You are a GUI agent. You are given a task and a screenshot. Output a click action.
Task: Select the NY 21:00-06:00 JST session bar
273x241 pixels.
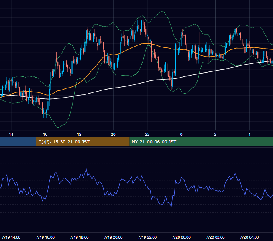201,142
